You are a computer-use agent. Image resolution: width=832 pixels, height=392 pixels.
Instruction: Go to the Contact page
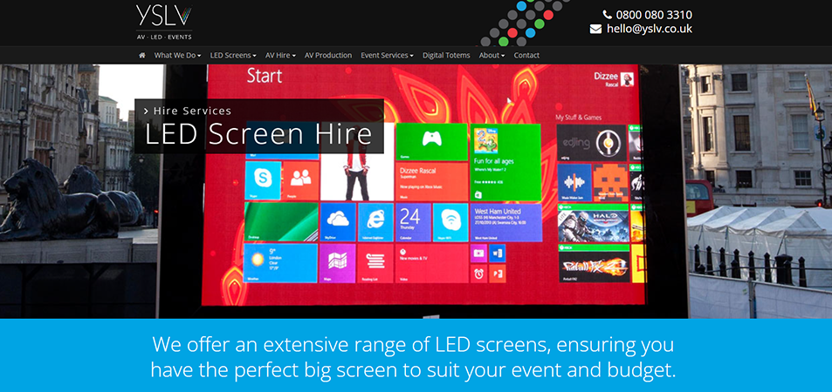pyautogui.click(x=526, y=55)
